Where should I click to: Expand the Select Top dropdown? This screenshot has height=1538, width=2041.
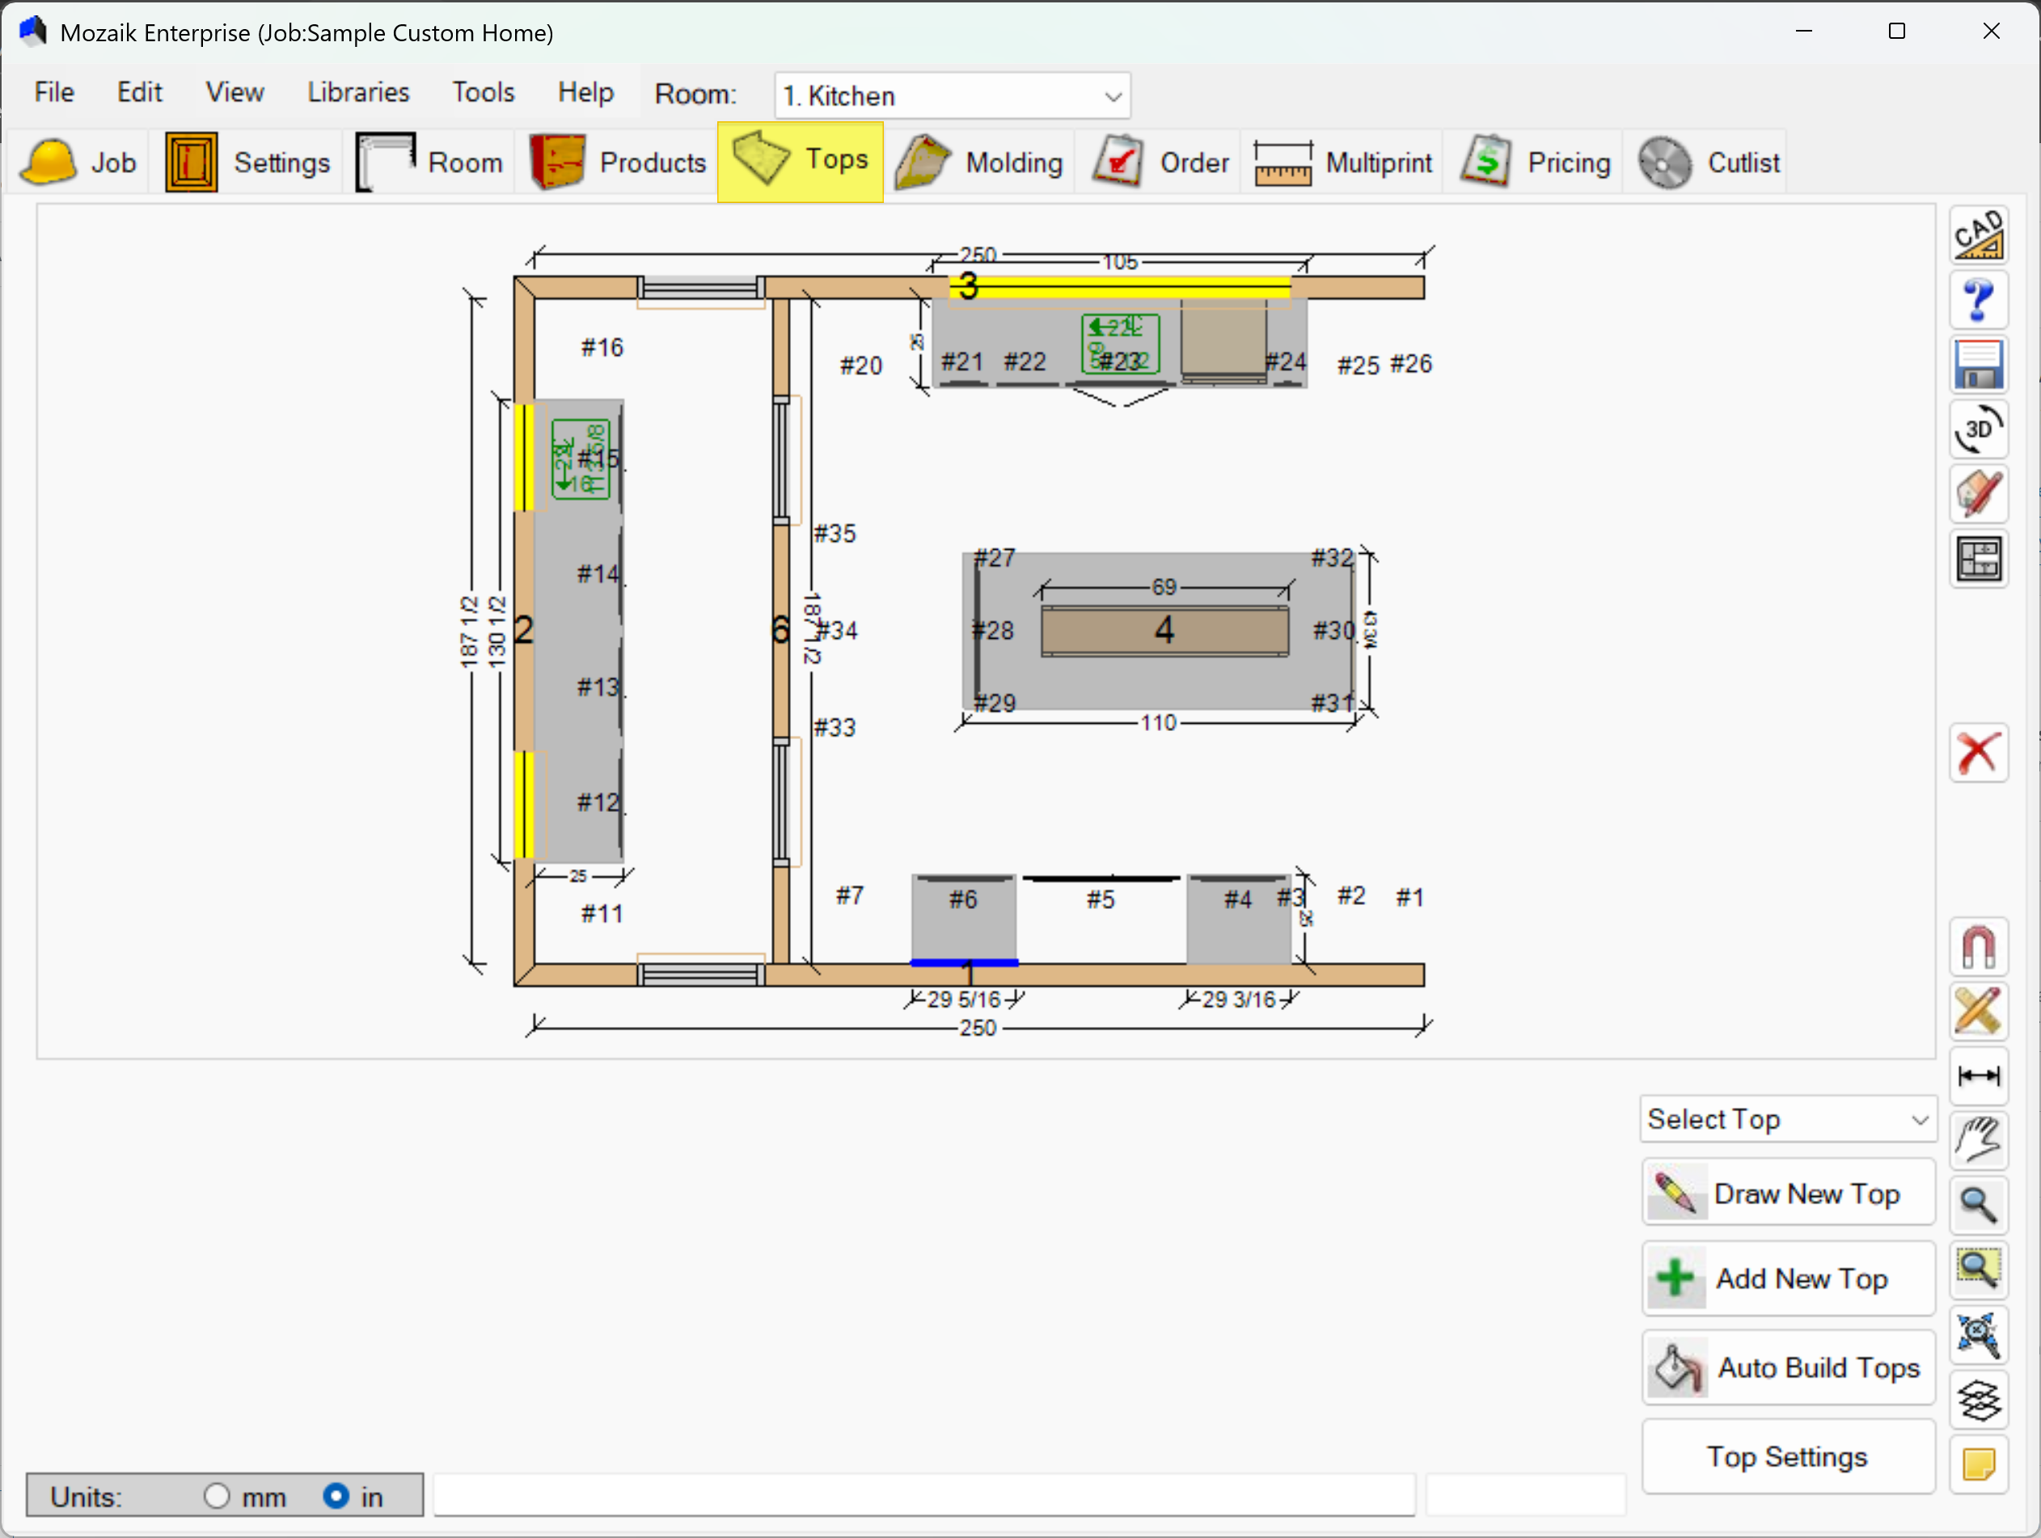coord(1786,1119)
